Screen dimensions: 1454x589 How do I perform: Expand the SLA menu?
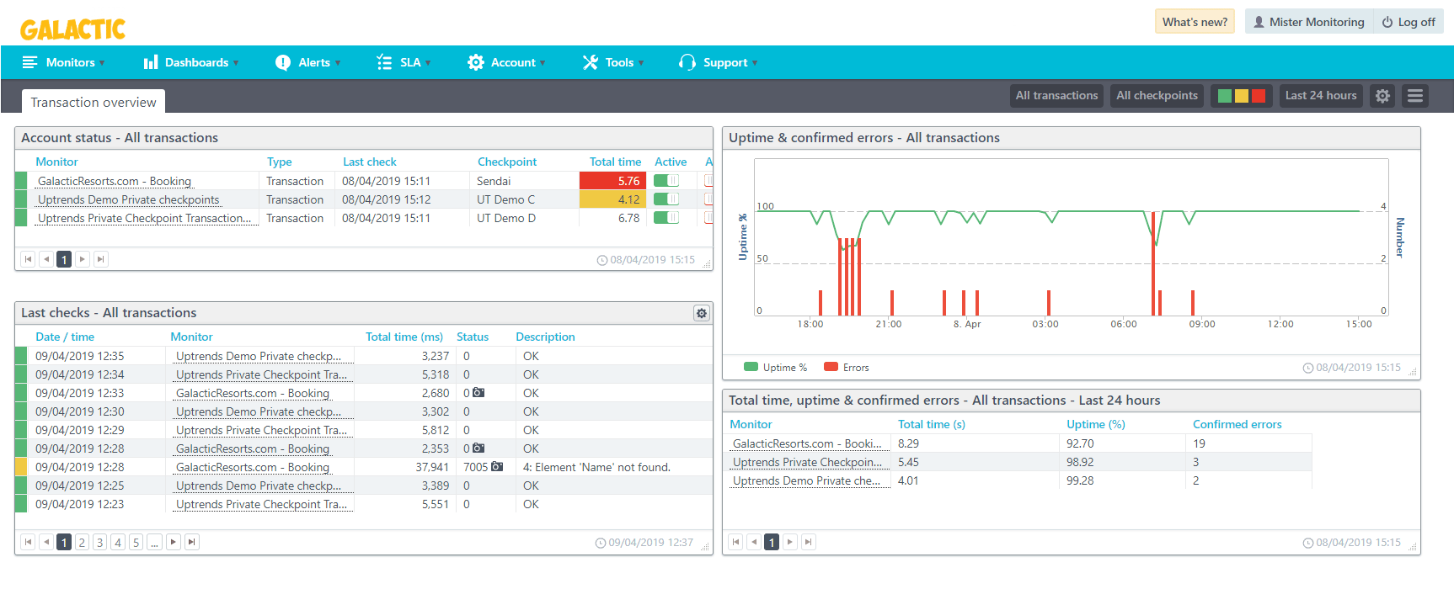[x=404, y=62]
